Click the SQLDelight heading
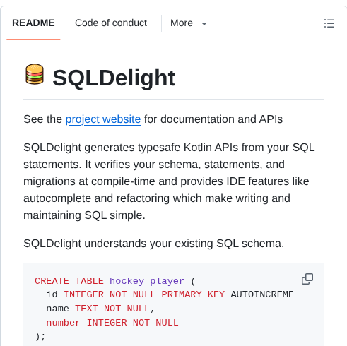Viewport: 347px width, 346px height. [x=114, y=78]
